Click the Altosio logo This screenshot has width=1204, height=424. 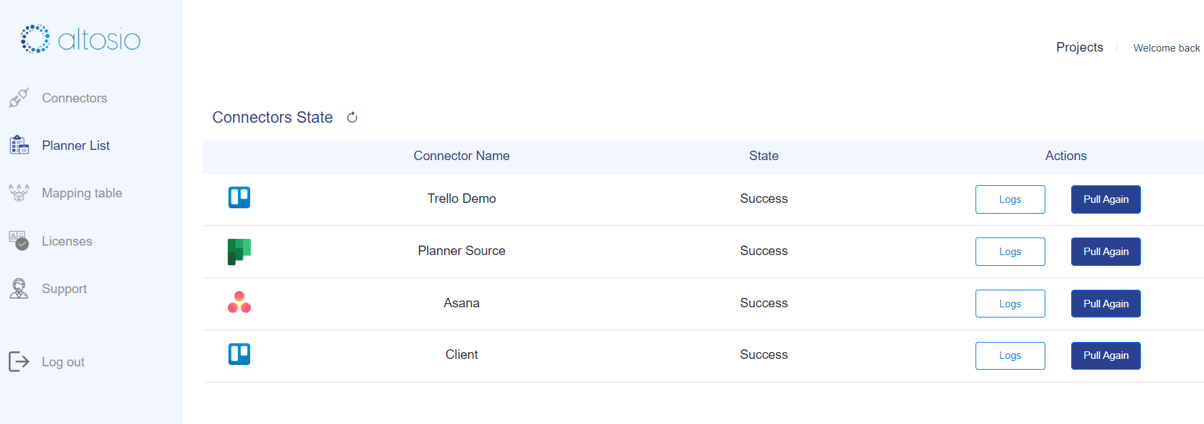[x=80, y=39]
